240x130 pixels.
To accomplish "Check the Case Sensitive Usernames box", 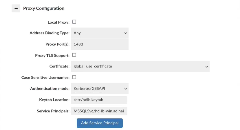I will [74, 77].
